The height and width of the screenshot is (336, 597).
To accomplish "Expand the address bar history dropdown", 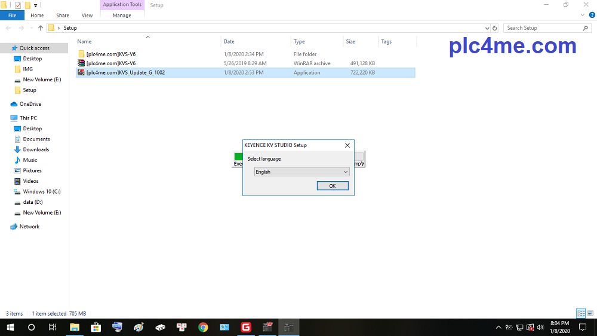I will (487, 28).
